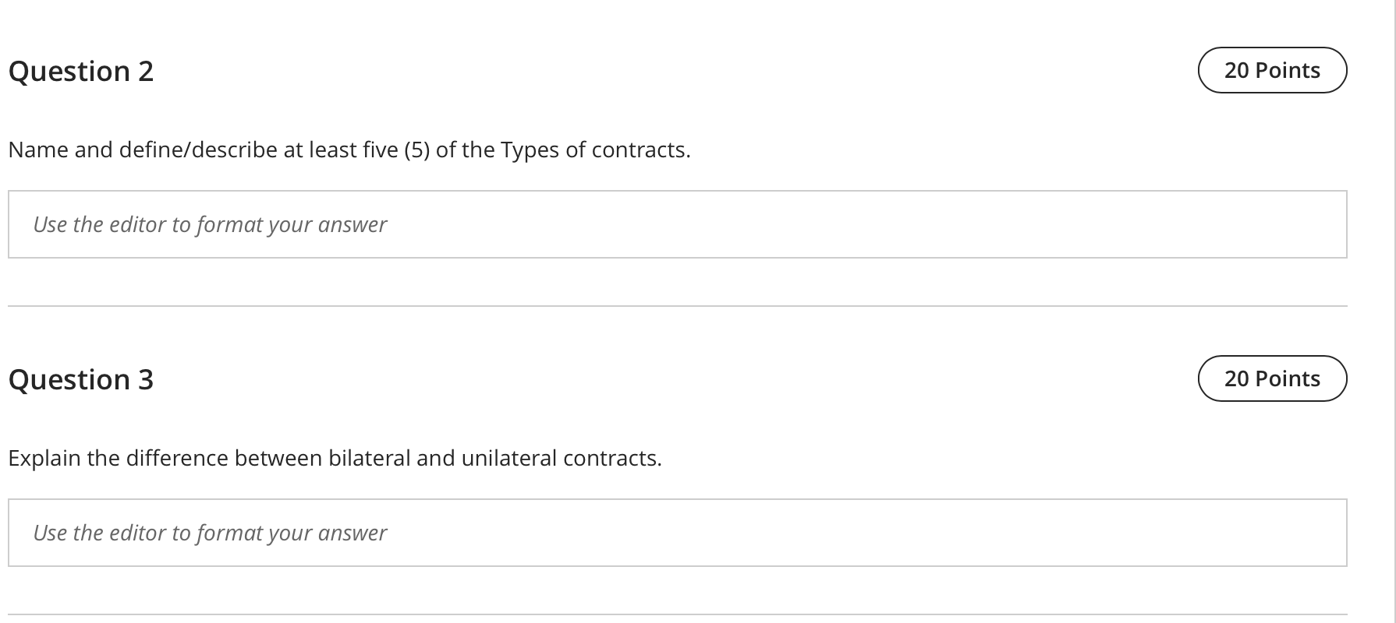This screenshot has height=623, width=1396.
Task: Focus the Question 3 answer editor field
Action: click(677, 533)
